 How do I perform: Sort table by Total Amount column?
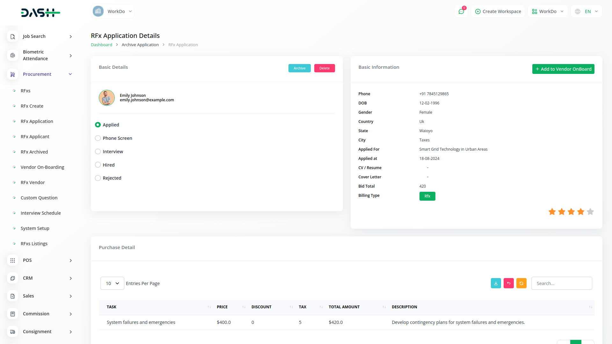point(344,307)
